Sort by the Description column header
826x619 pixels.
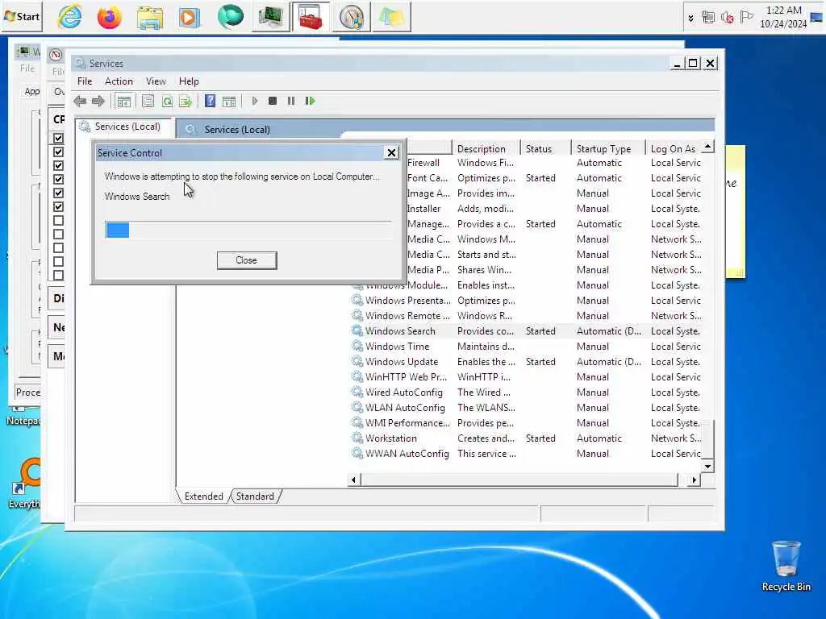click(x=486, y=149)
